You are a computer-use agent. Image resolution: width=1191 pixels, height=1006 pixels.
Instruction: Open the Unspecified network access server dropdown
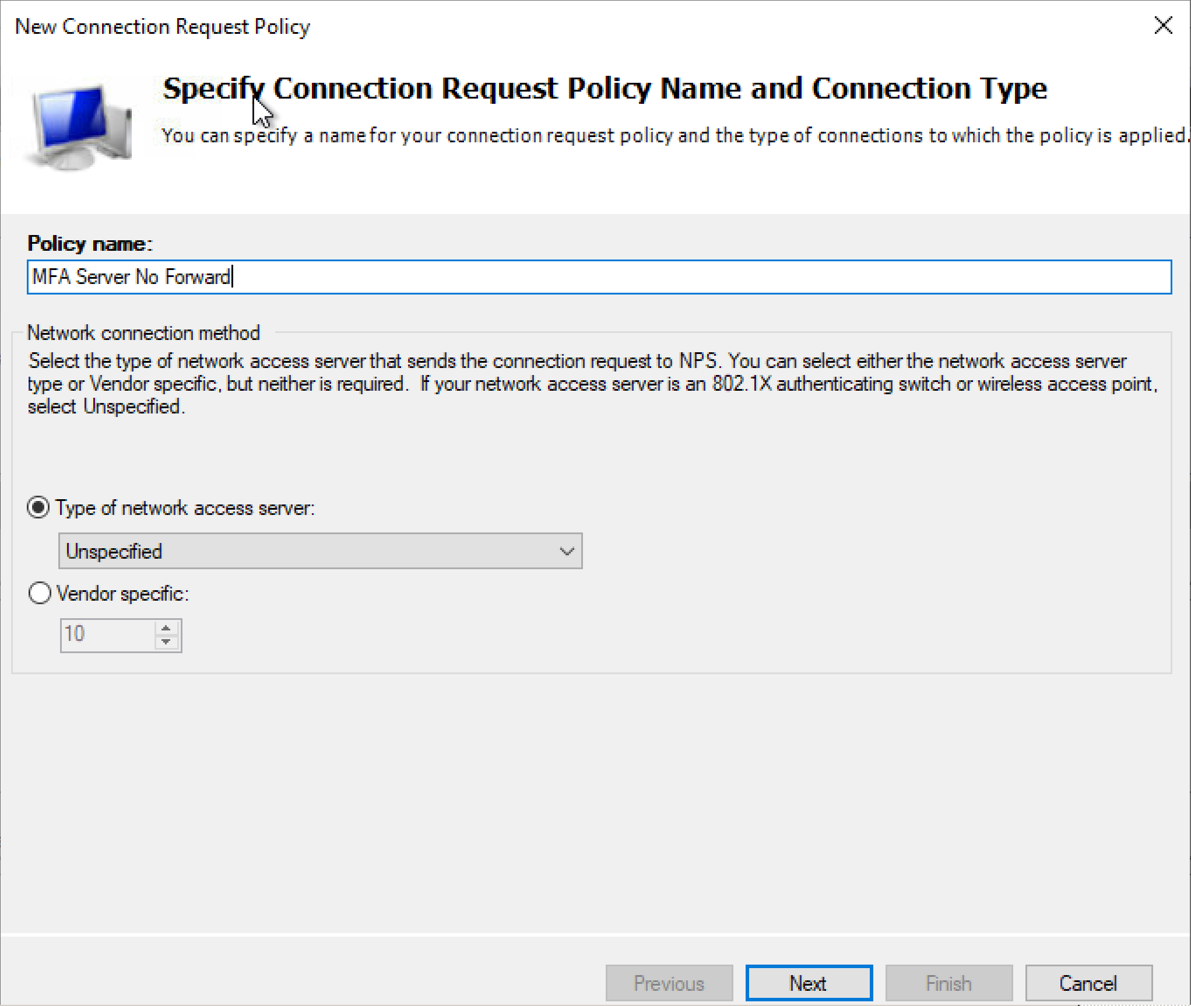[319, 551]
